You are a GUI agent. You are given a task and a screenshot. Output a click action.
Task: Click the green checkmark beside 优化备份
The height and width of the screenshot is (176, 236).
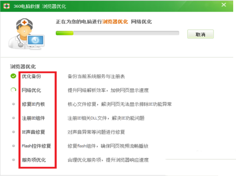13,76
